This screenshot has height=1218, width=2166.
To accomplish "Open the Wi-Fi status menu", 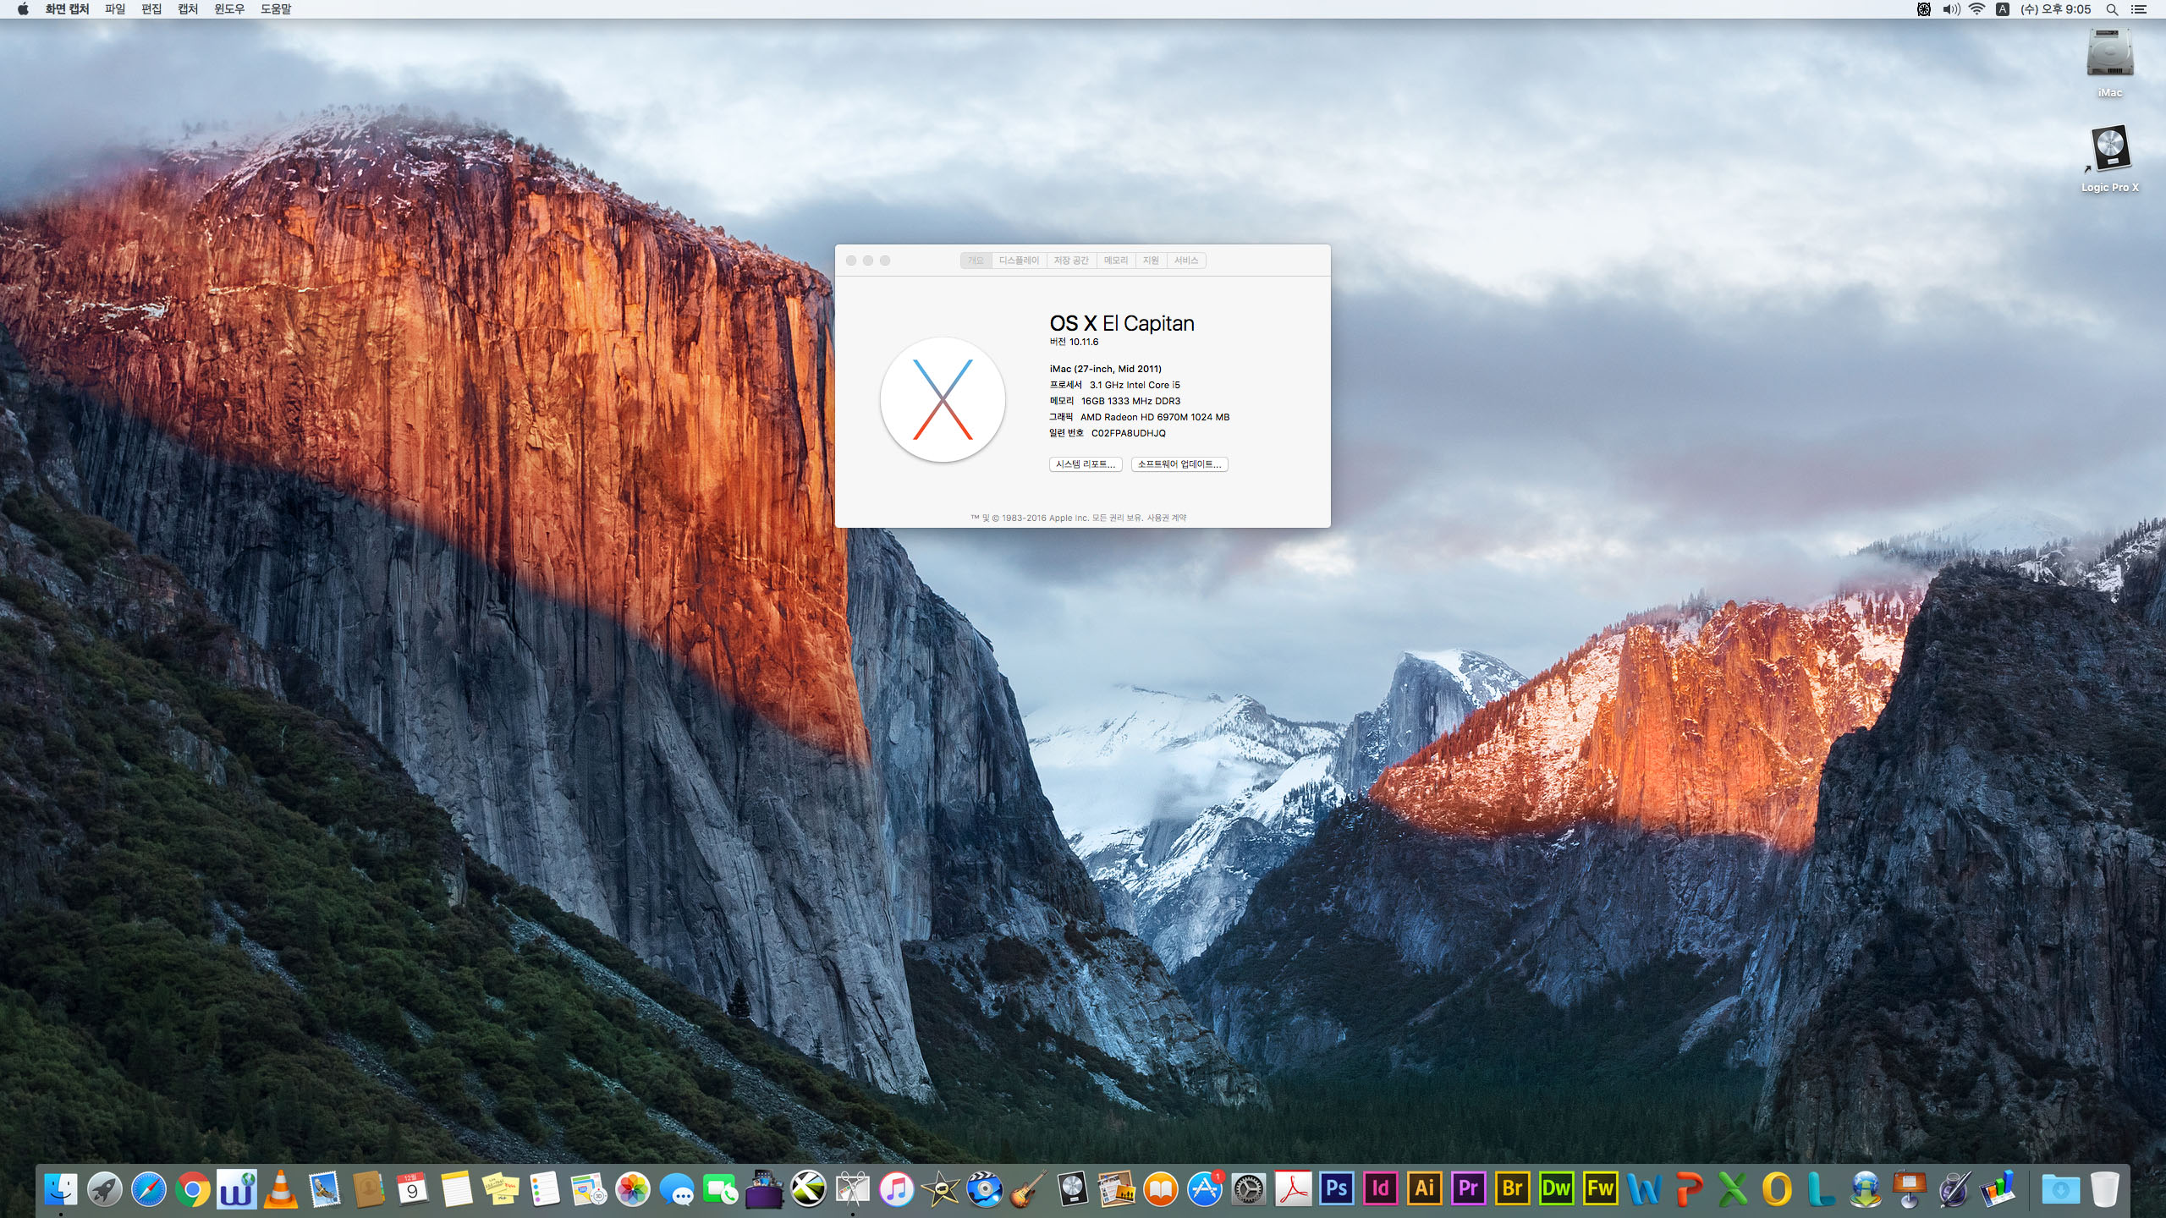I will 1977,9.
